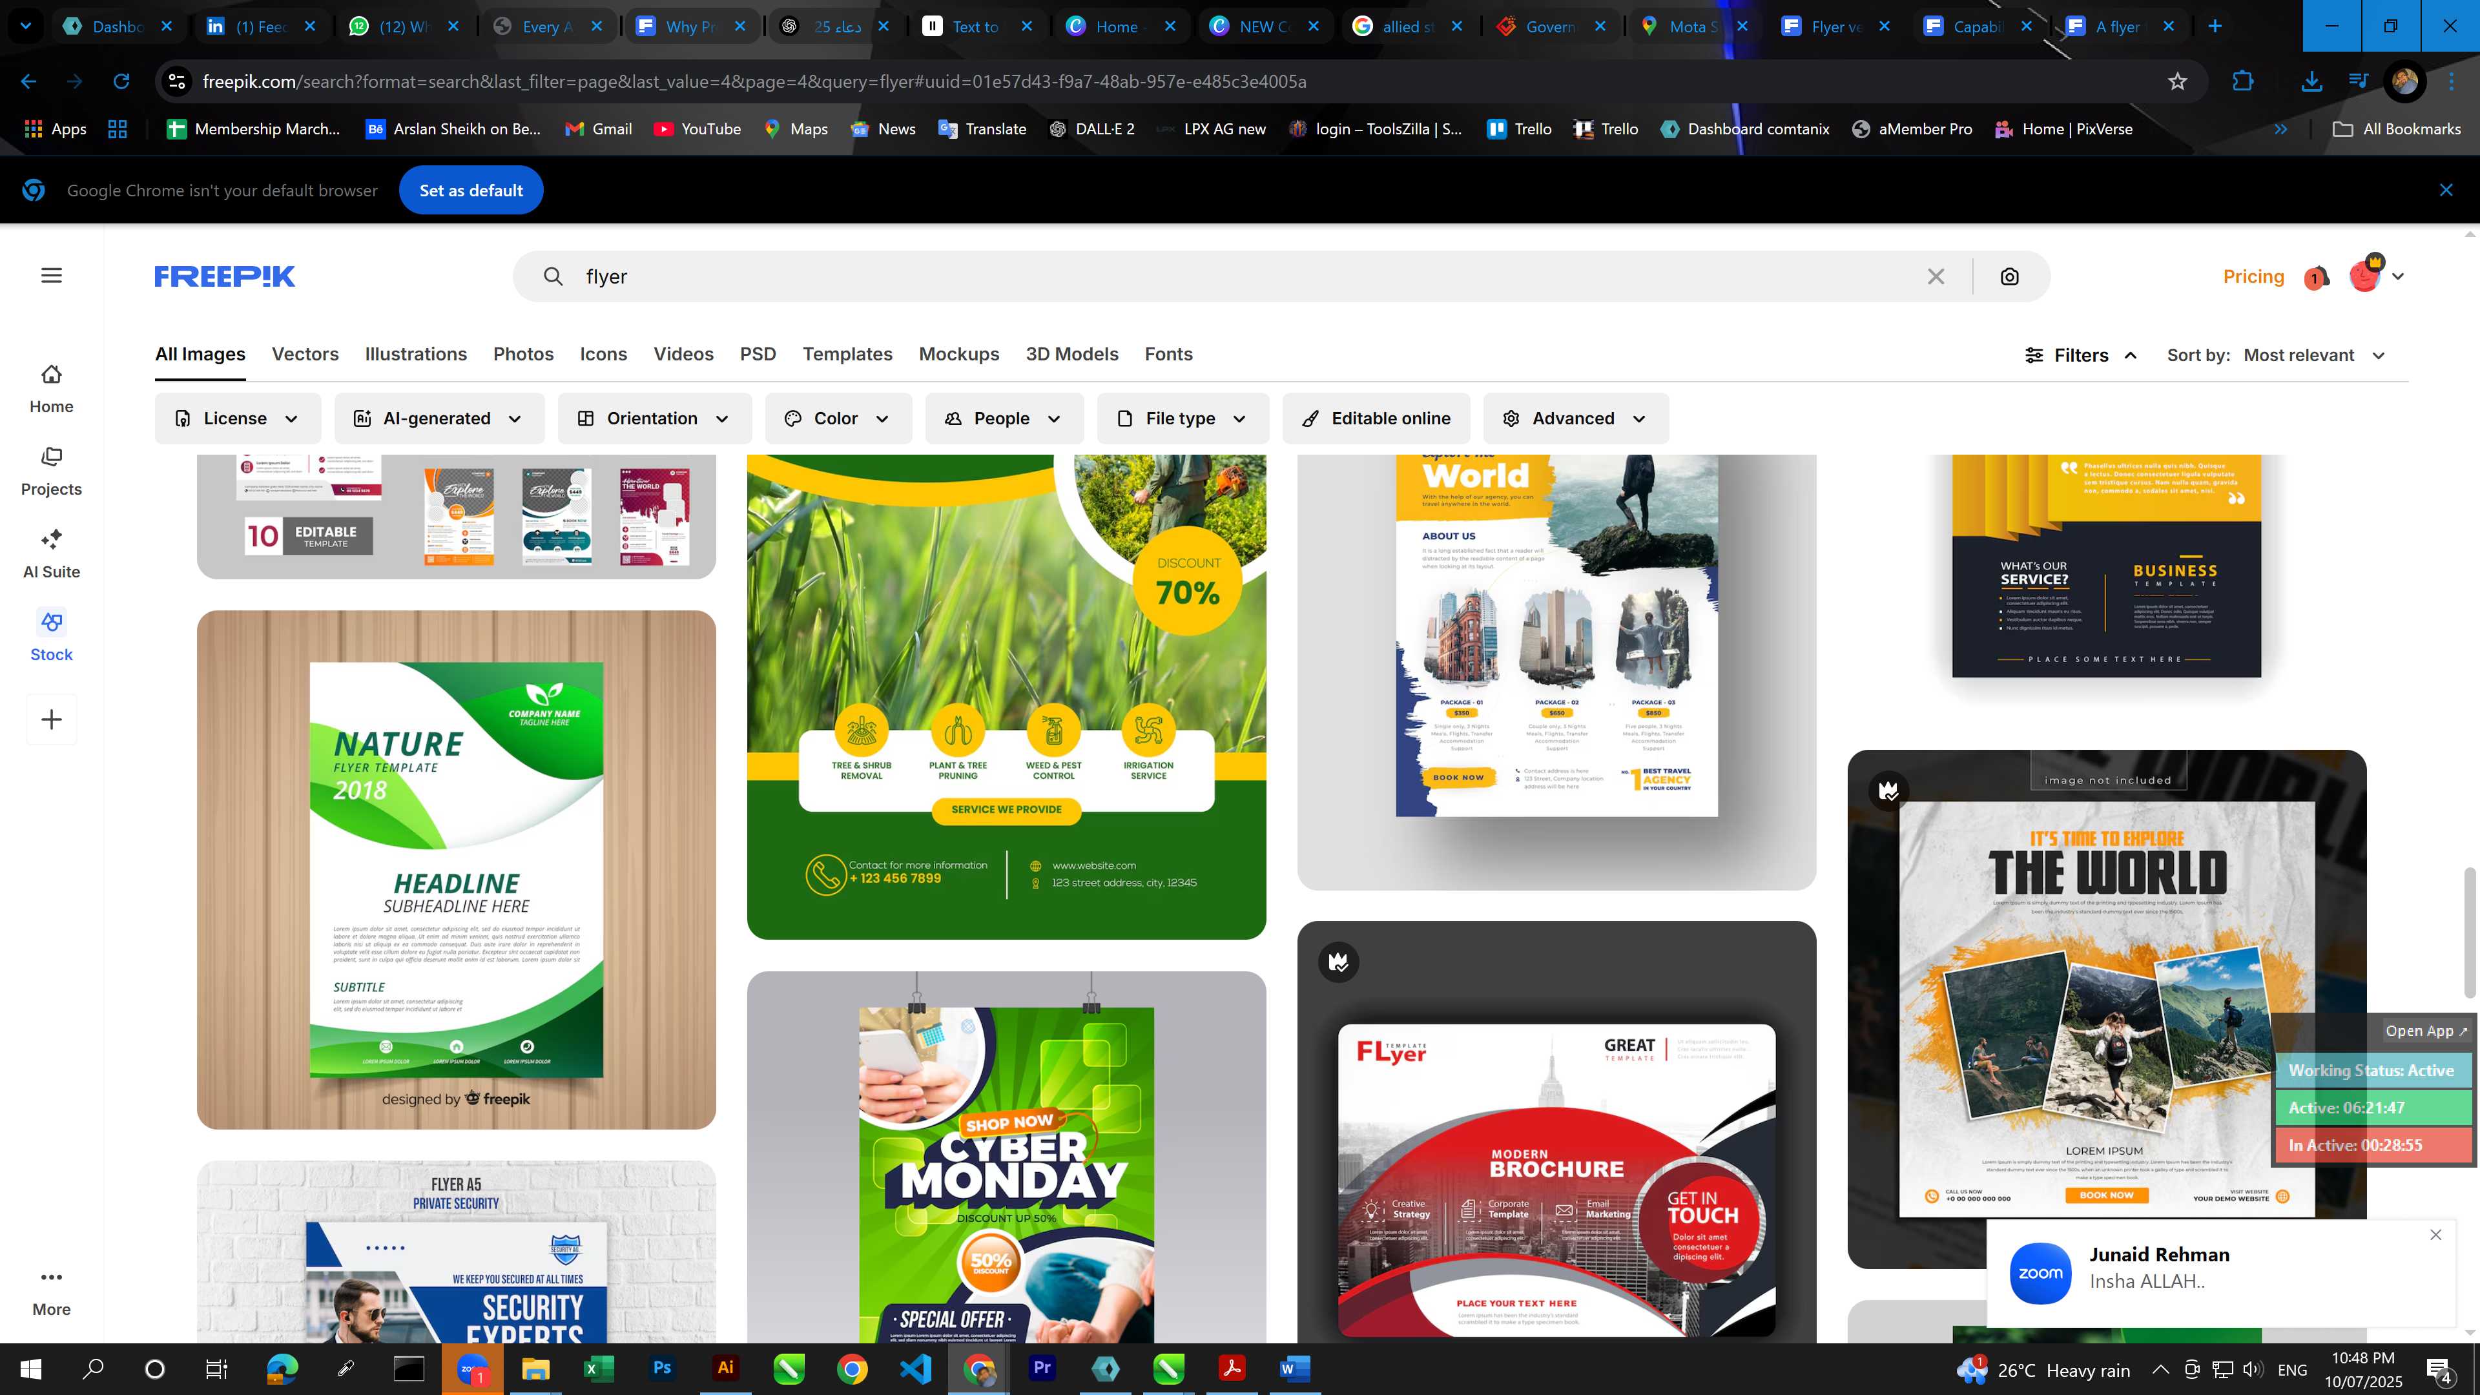Open Windows Start menu
This screenshot has height=1395, width=2480.
[31, 1368]
